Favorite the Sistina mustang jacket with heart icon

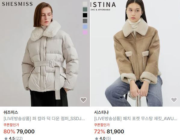[174, 100]
